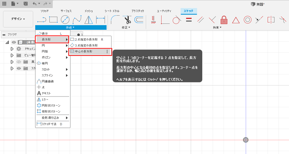Select the スケッチ tab
The image size is (289, 154).
[188, 11]
